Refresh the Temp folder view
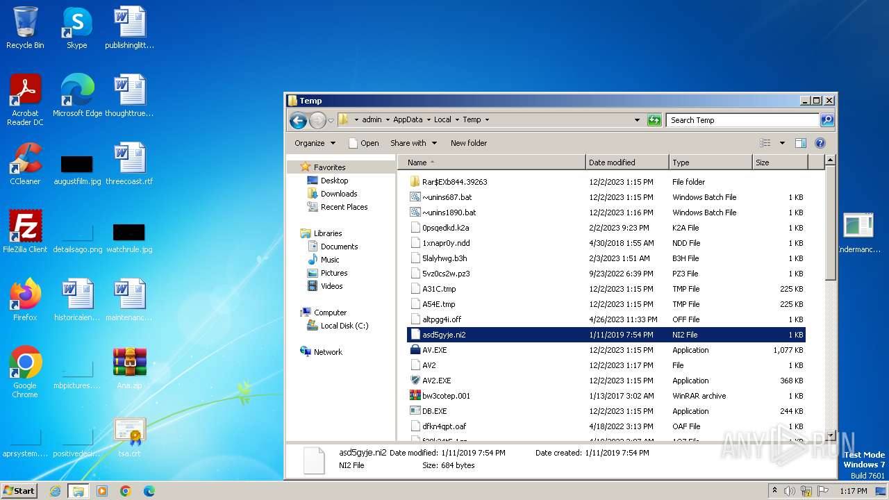The width and height of the screenshot is (889, 500). pos(654,120)
